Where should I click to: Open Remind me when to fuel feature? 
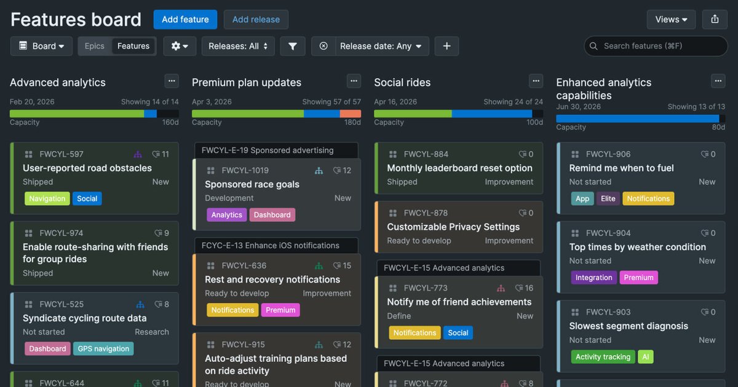point(621,168)
